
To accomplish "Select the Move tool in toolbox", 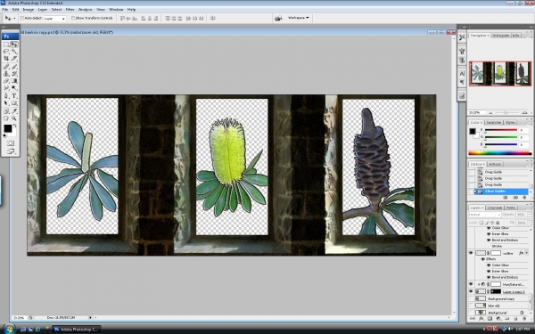I will 14,45.
